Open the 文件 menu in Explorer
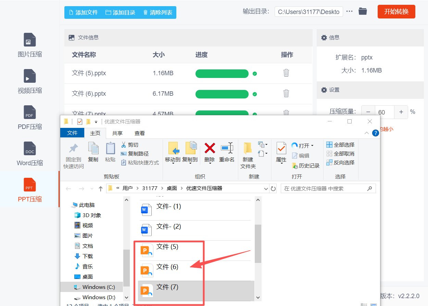This screenshot has width=428, height=306. [72, 133]
